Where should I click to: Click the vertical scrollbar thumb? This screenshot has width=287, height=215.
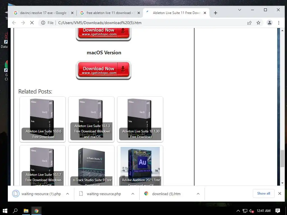[x=282, y=159]
